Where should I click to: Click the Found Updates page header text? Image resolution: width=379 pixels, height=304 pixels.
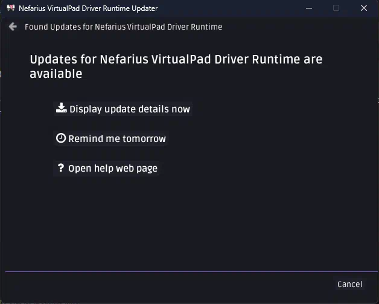click(123, 27)
